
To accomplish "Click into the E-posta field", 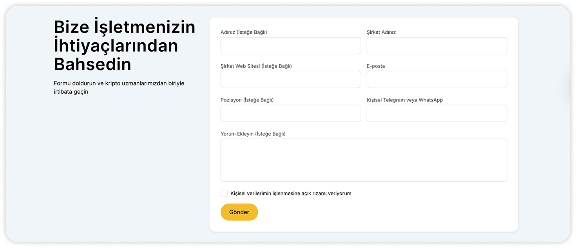I will tap(437, 80).
